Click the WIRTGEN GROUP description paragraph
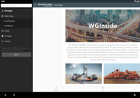The height and width of the screenshot is (98, 140). pyautogui.click(x=103, y=52)
